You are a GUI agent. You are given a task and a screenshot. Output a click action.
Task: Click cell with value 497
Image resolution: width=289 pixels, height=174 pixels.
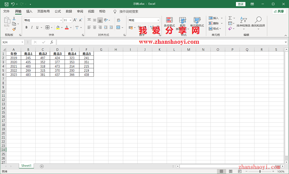tap(43, 58)
